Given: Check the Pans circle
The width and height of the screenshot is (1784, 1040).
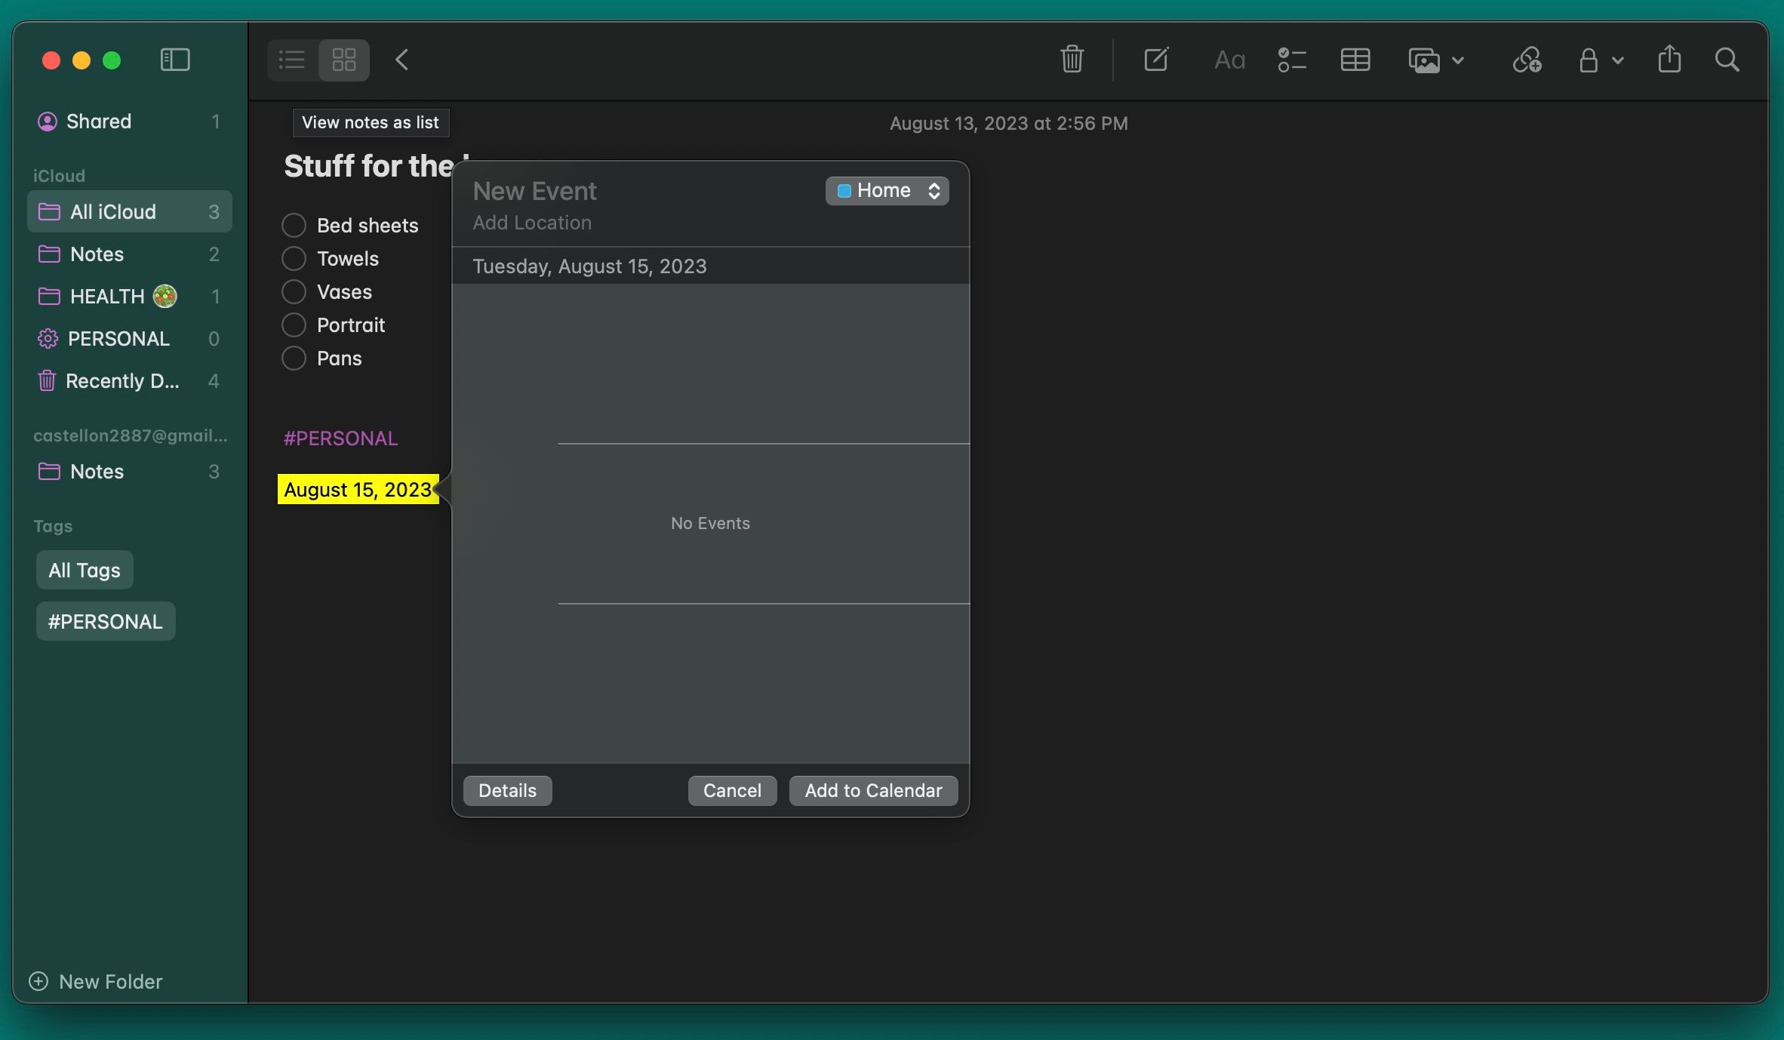Looking at the screenshot, I should coord(294,358).
